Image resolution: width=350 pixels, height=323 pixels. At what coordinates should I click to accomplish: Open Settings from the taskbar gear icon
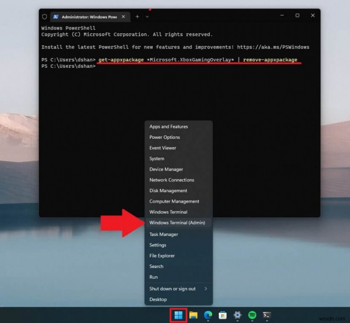pos(237,315)
